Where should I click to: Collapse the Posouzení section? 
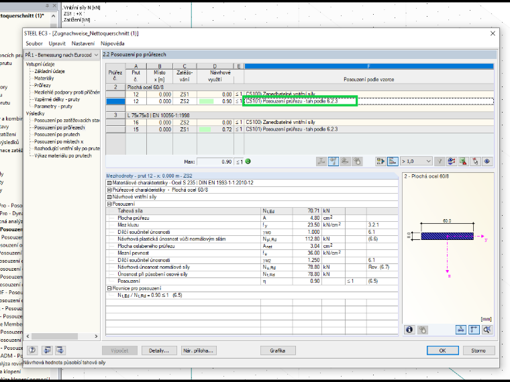tap(109, 204)
